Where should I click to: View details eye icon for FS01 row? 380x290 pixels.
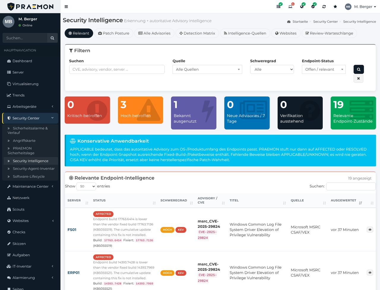370,230
